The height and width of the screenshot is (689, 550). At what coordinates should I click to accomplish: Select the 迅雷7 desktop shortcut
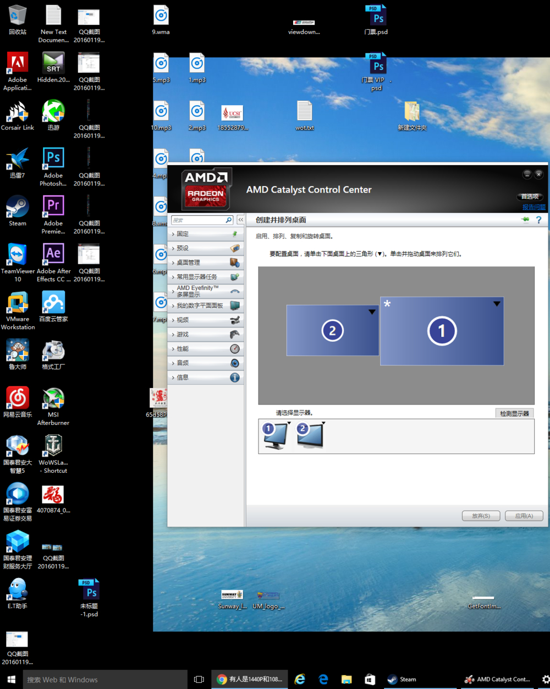pyautogui.click(x=18, y=163)
